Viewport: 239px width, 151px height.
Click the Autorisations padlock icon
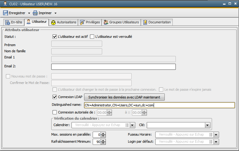click(x=53, y=22)
